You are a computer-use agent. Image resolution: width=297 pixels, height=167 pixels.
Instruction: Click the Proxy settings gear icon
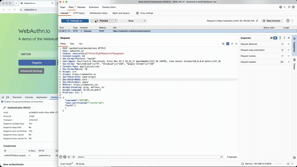[x=137, y=13]
